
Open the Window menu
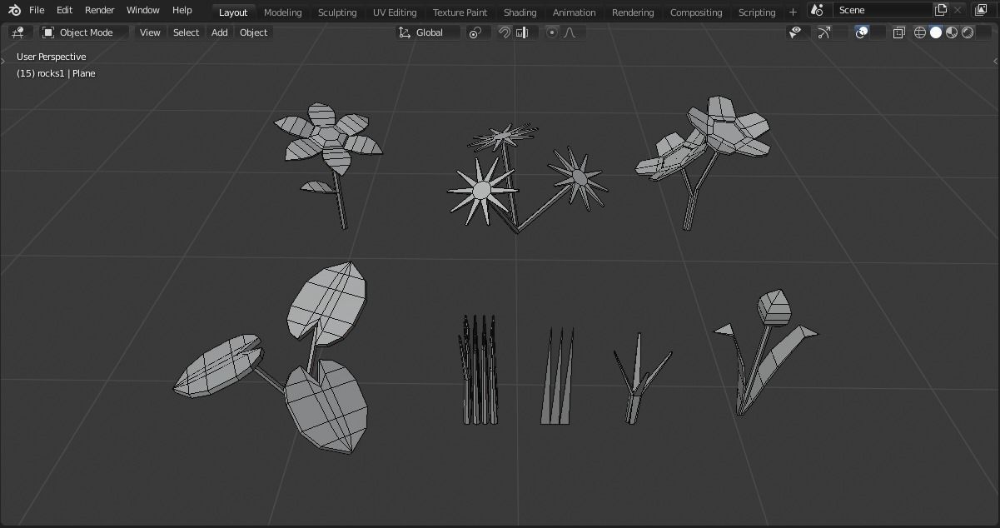coord(143,10)
